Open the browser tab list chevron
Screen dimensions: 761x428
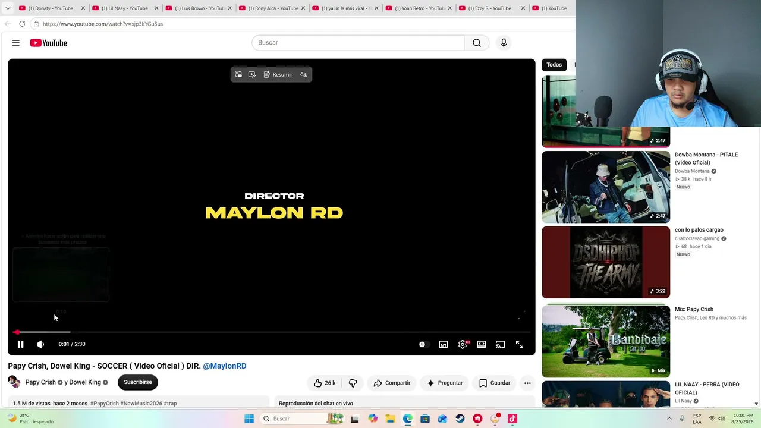(x=8, y=8)
